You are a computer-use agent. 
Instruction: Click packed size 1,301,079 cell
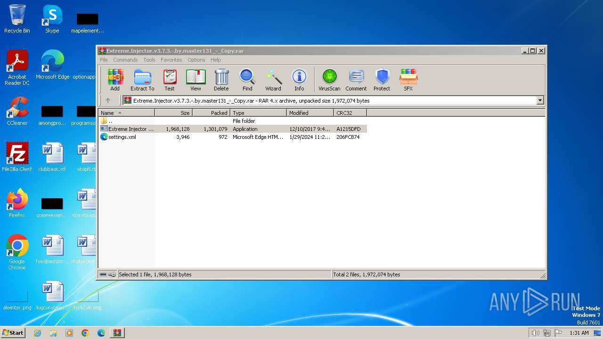215,129
